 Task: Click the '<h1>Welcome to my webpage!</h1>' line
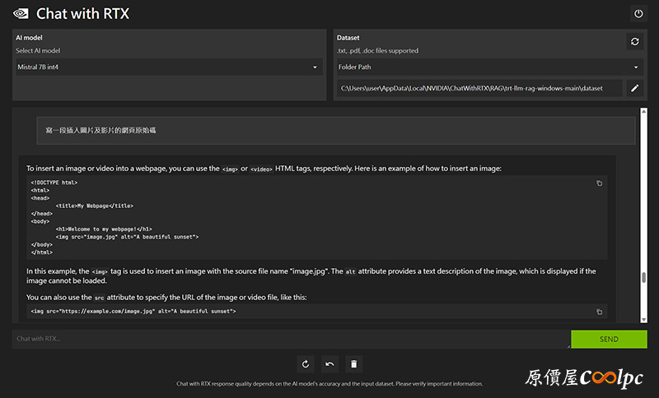tap(104, 229)
